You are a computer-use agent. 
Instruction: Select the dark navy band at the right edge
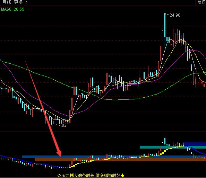(195, 144)
